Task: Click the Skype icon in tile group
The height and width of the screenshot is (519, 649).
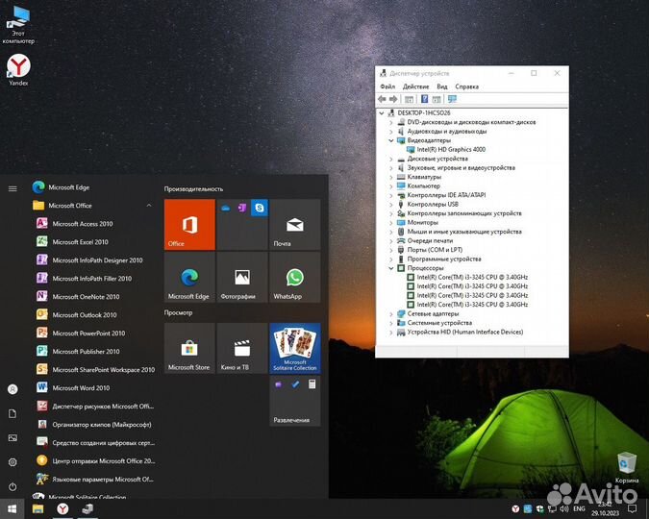Action: (260, 208)
